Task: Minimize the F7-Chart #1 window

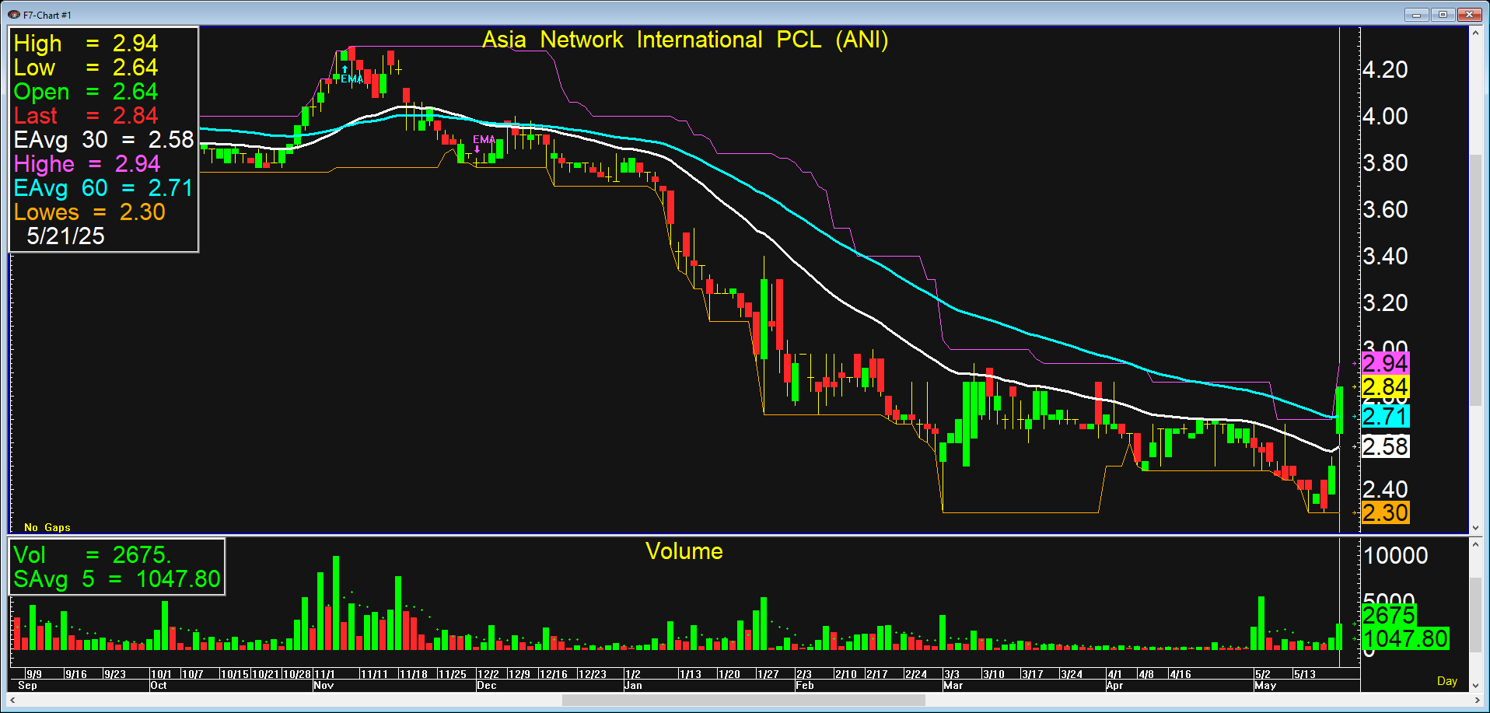Action: (1416, 14)
